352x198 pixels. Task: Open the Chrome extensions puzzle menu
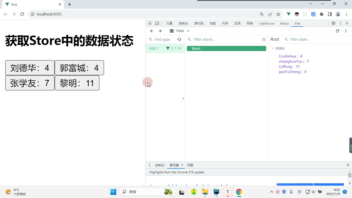click(322, 14)
